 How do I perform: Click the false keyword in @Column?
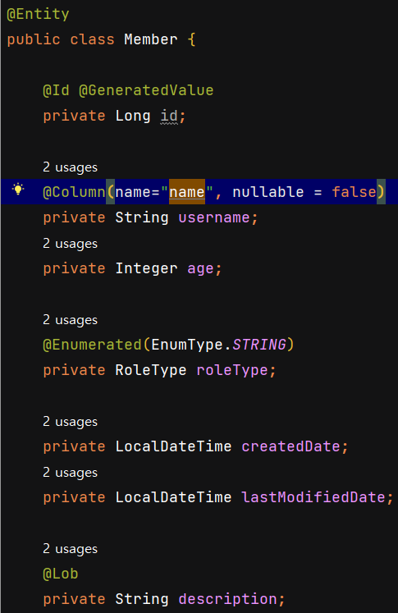pos(354,192)
